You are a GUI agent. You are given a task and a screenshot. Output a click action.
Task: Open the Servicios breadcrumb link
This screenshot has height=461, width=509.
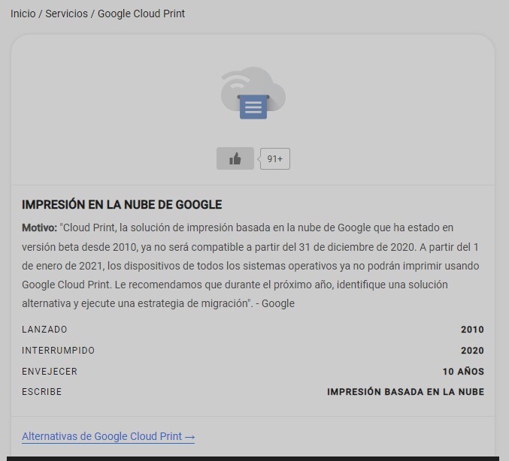tap(67, 14)
